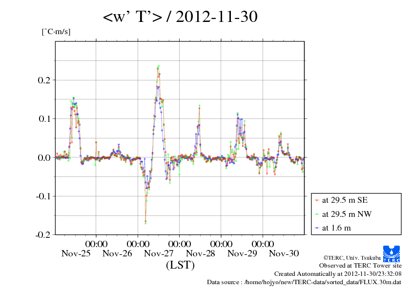The width and height of the screenshot is (411, 290).
Task: Click the Nov-28 midday peak data point
Action: coord(200,105)
